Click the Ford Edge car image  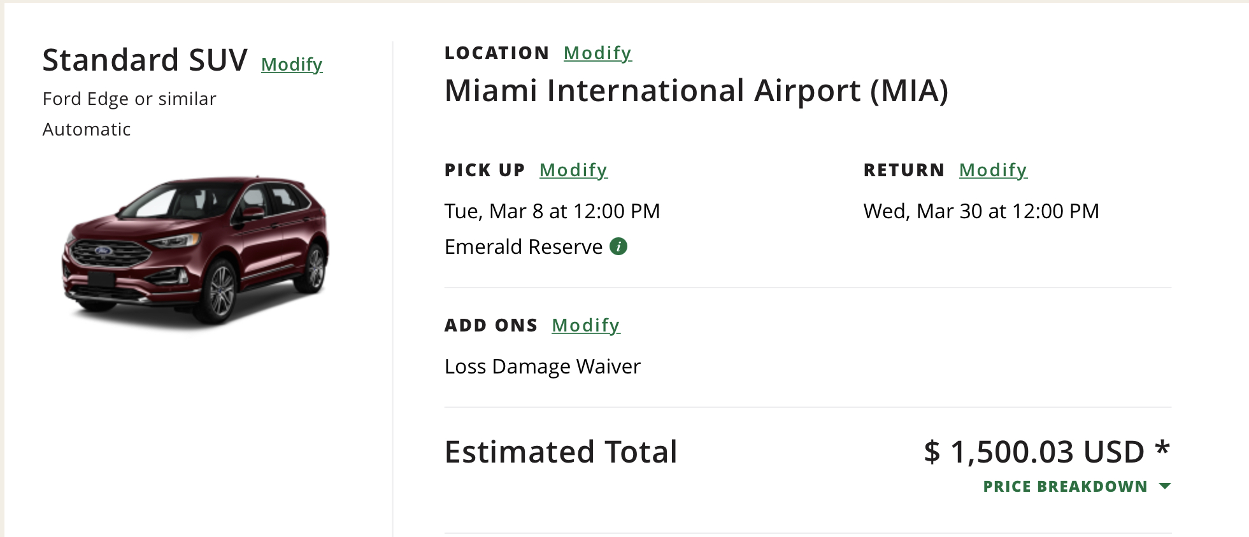tap(196, 251)
